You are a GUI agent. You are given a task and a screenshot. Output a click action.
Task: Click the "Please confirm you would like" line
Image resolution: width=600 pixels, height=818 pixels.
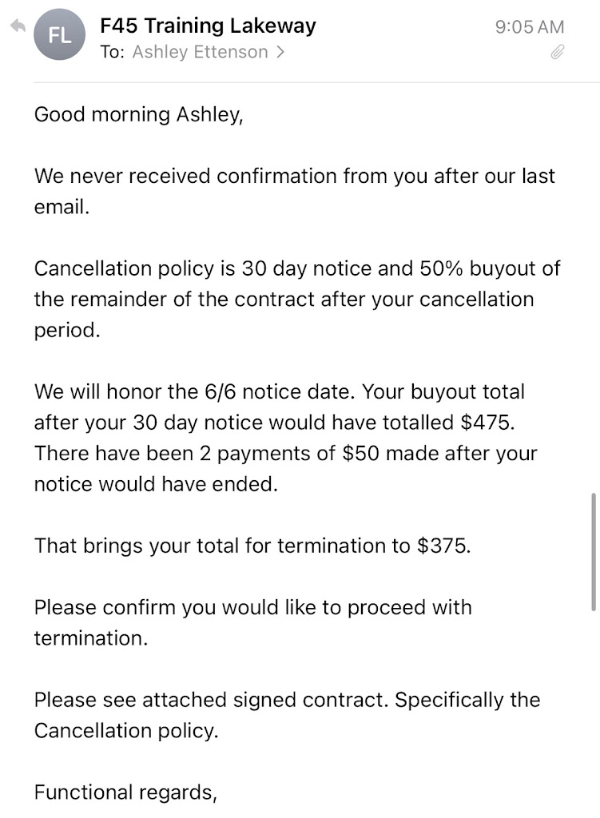point(252,608)
